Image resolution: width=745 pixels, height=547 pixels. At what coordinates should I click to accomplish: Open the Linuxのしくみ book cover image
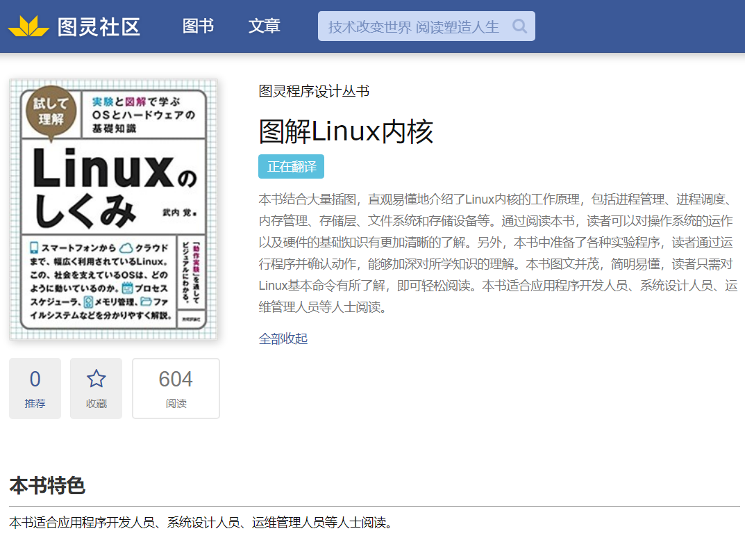(114, 209)
